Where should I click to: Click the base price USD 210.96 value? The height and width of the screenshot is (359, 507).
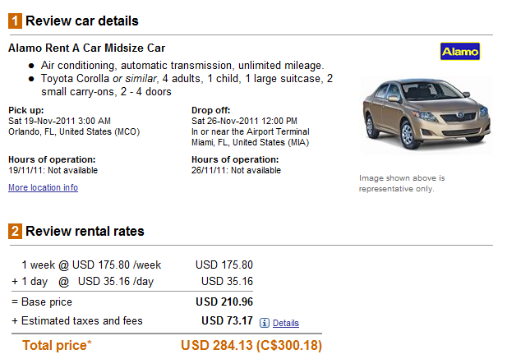click(x=224, y=302)
